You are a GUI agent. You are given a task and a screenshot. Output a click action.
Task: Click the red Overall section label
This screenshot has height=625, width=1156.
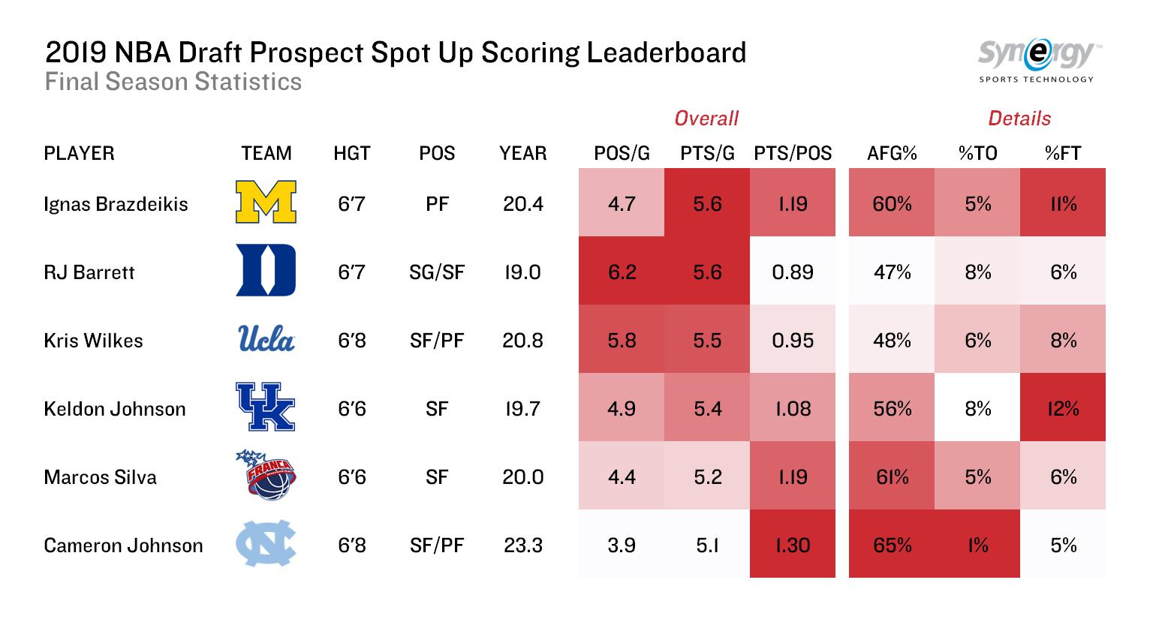(x=706, y=119)
